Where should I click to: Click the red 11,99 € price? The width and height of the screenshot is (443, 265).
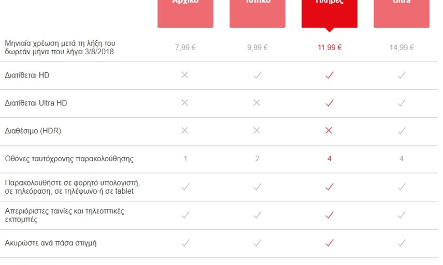click(x=329, y=48)
